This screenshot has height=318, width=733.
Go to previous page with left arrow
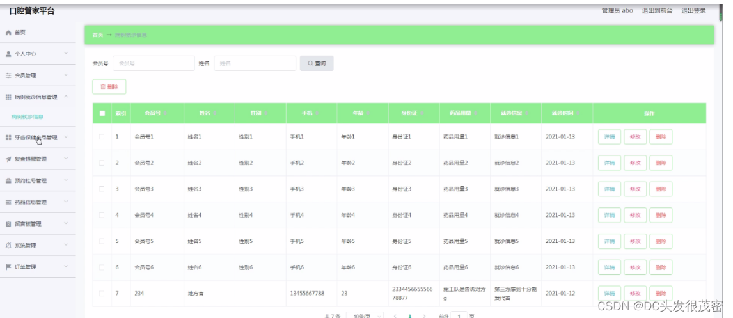[395, 316]
